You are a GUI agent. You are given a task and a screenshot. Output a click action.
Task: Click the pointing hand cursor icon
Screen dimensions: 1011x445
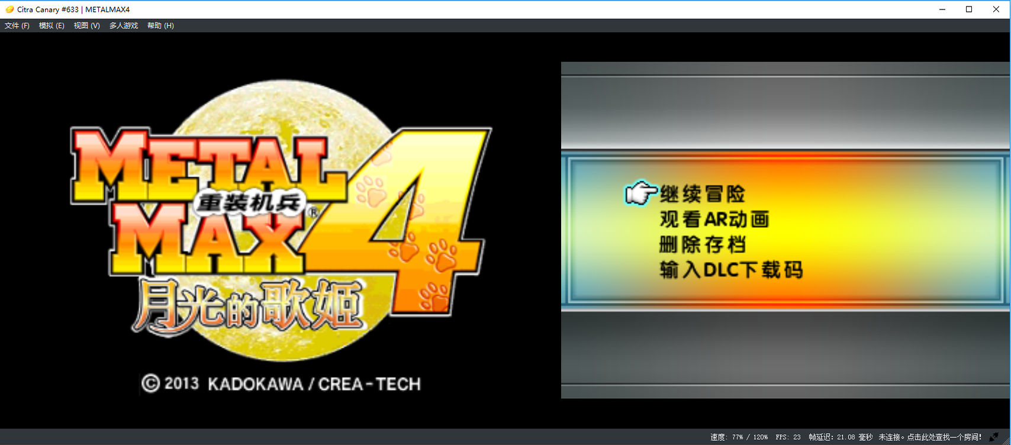coord(641,193)
